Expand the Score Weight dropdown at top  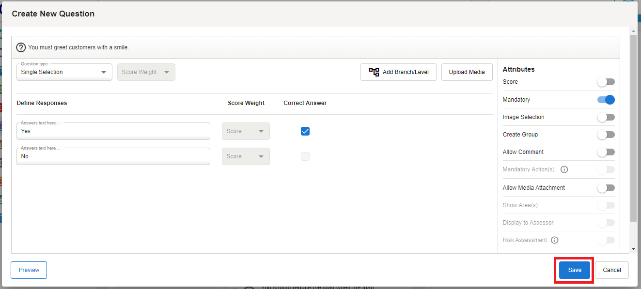click(146, 72)
